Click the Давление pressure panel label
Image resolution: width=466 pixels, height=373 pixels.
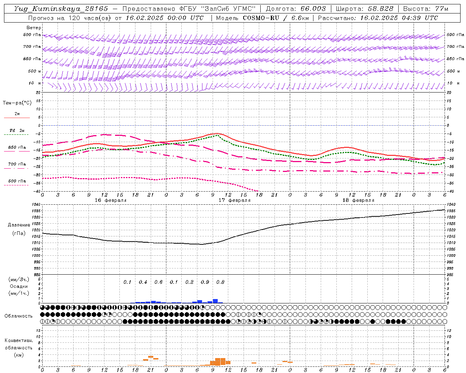pyautogui.click(x=19, y=225)
